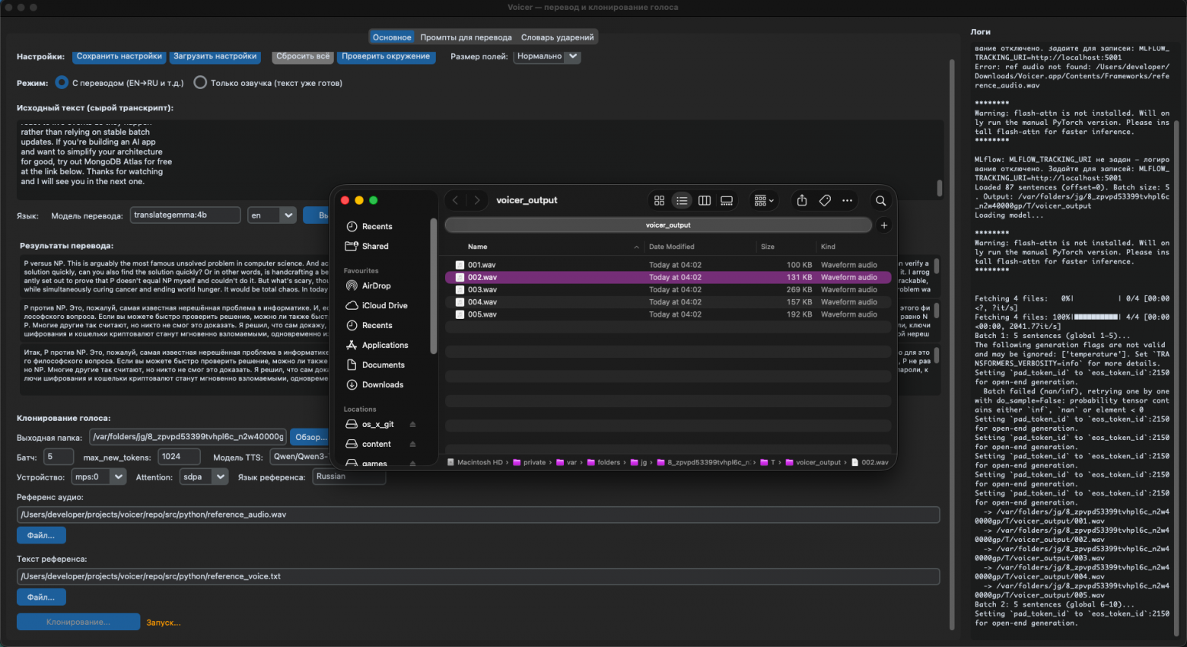1187x647 pixels.
Task: Switch Finder to icon grid view
Action: tap(659, 200)
